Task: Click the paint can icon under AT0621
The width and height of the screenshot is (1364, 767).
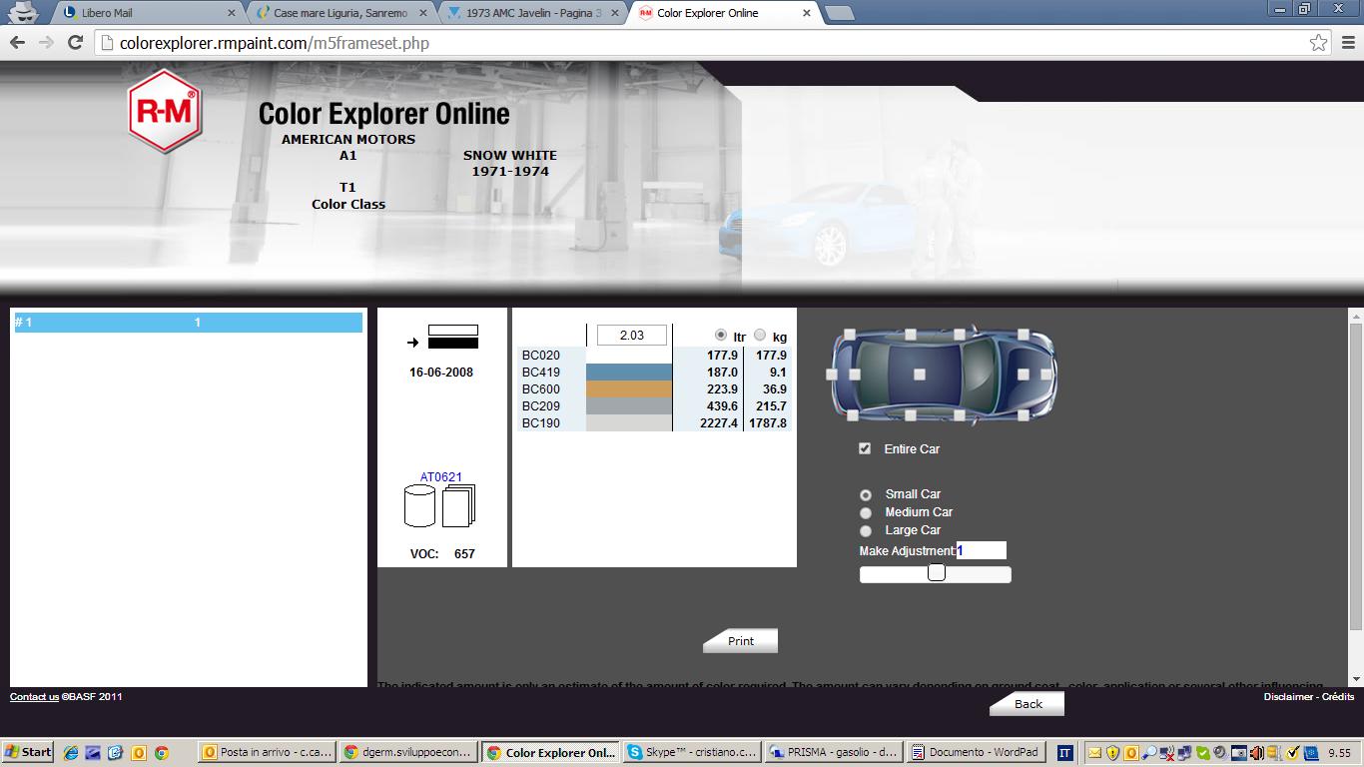Action: (x=419, y=506)
